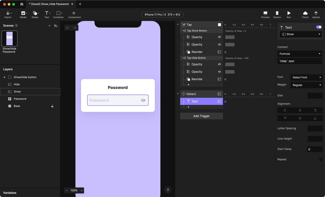
Task: Select the Container tool
Action: click(x=58, y=15)
